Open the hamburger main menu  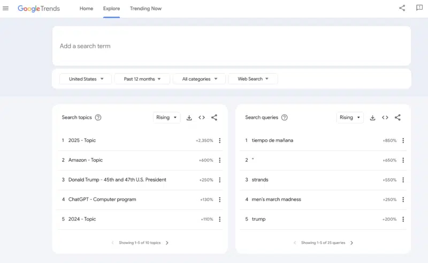pos(5,9)
